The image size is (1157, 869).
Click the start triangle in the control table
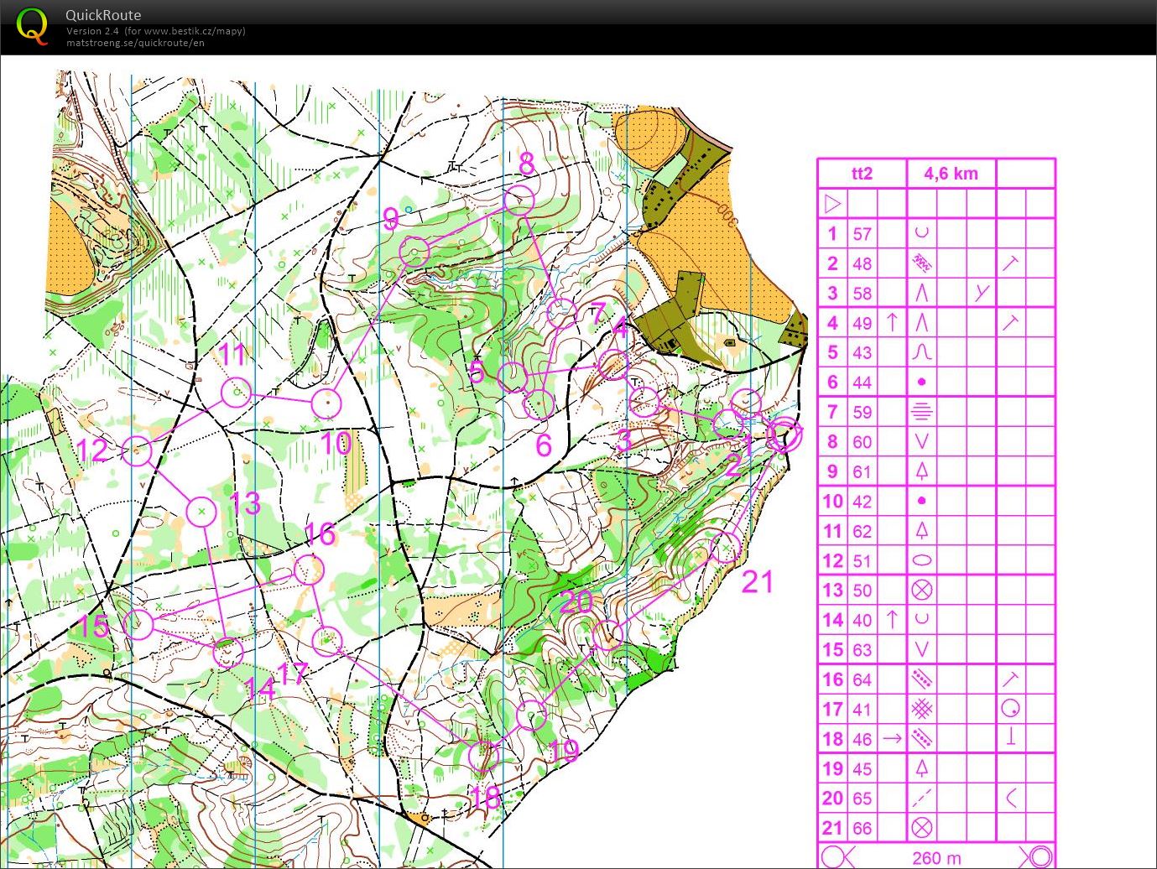[x=832, y=204]
